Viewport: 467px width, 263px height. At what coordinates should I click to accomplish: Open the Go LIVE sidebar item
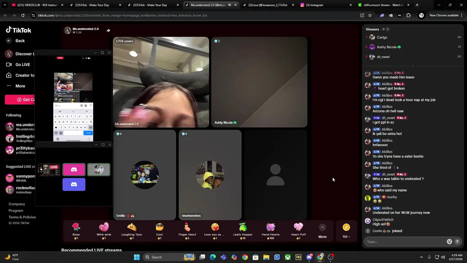click(x=19, y=65)
